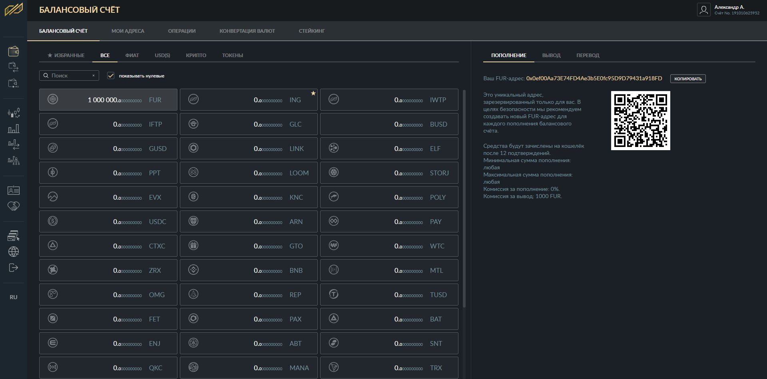Image resolution: width=767 pixels, height=379 pixels.
Task: Toggle the favorite star on ING
Action: (x=313, y=93)
